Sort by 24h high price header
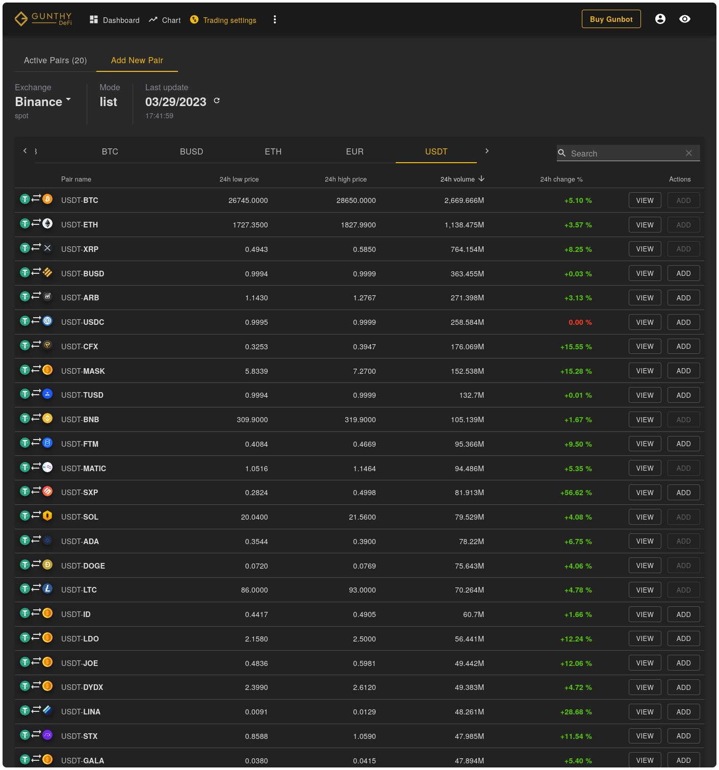719x770 pixels. pyautogui.click(x=346, y=179)
